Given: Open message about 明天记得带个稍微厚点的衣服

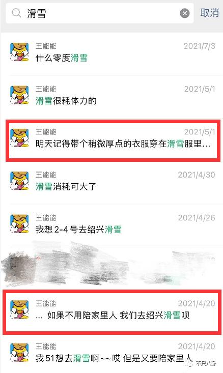Looking at the screenshot, I should pos(113,139).
